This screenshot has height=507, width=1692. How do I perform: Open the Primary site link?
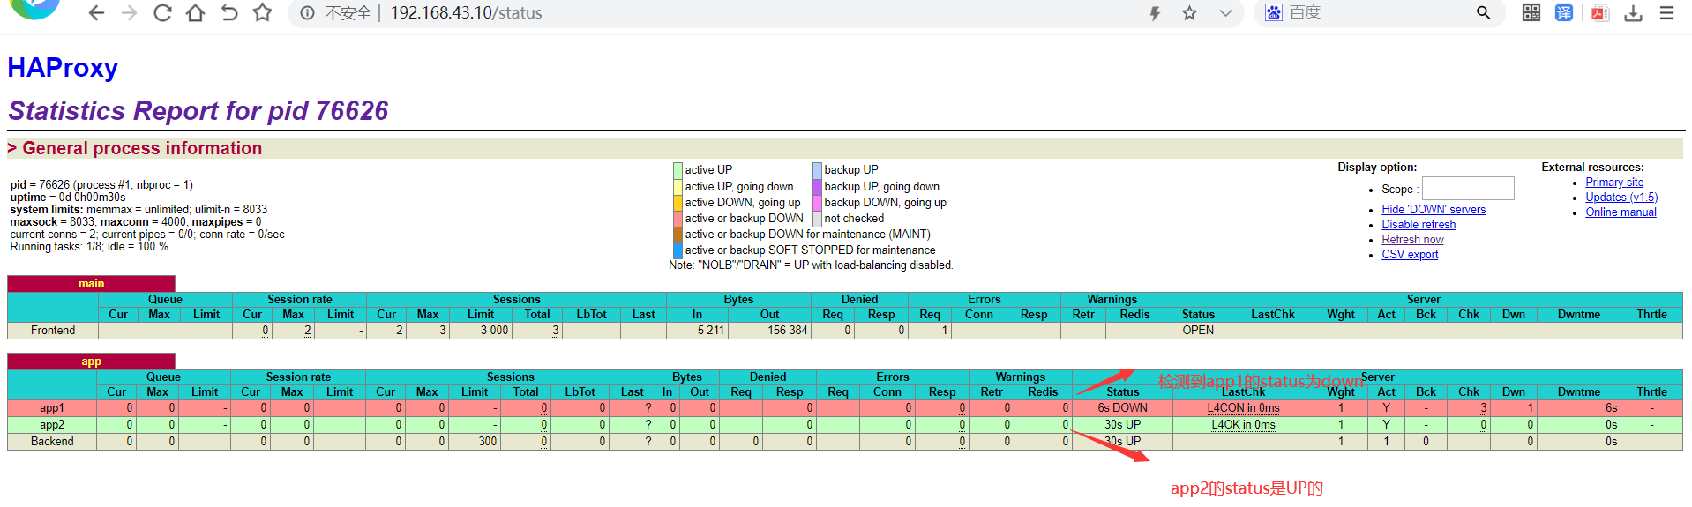point(1614,183)
